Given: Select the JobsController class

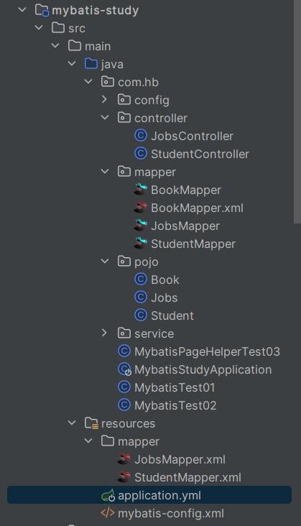Looking at the screenshot, I should (192, 136).
